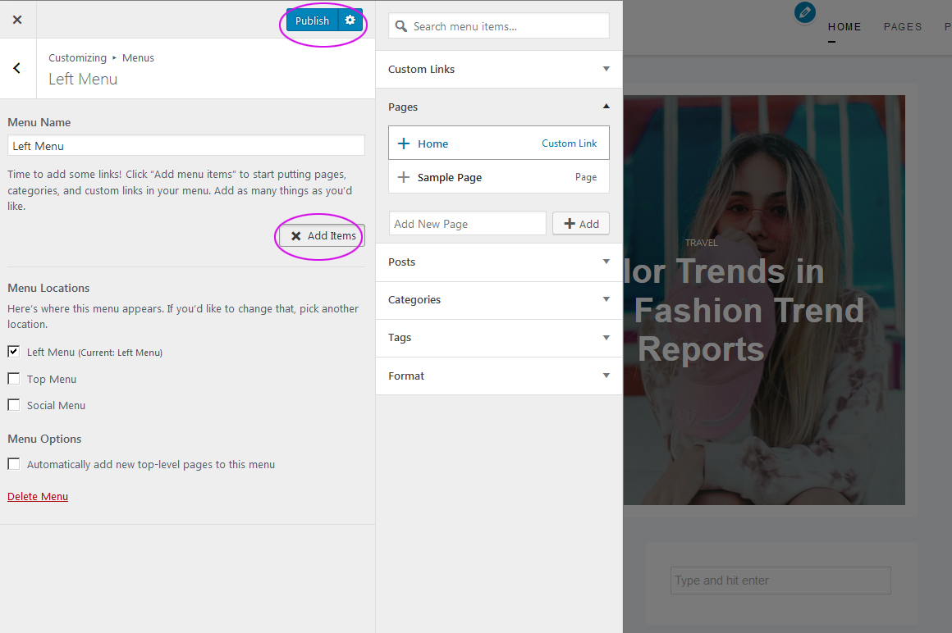Click the search magnifier icon

(400, 26)
